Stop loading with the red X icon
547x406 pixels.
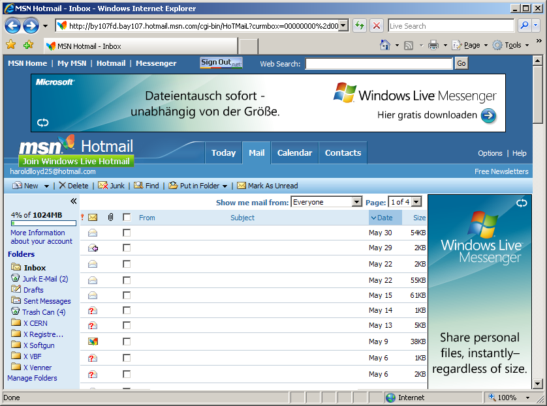click(x=377, y=26)
